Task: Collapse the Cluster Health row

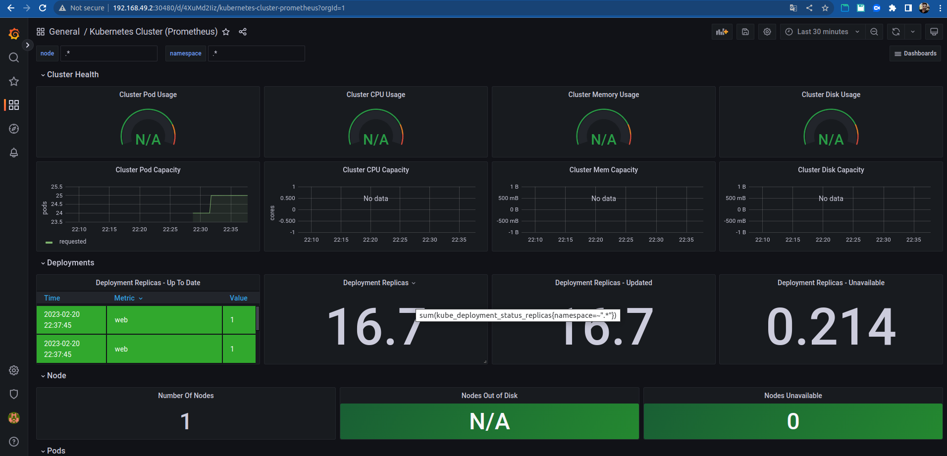Action: (x=70, y=75)
